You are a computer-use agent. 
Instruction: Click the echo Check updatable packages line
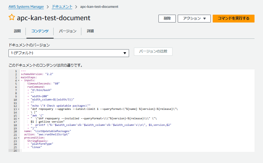59,106
